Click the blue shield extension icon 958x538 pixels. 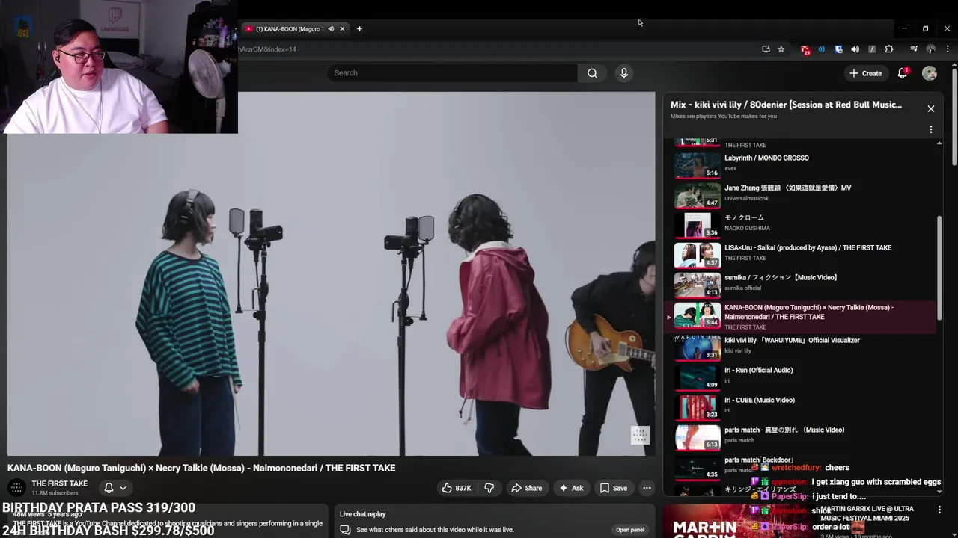838,49
